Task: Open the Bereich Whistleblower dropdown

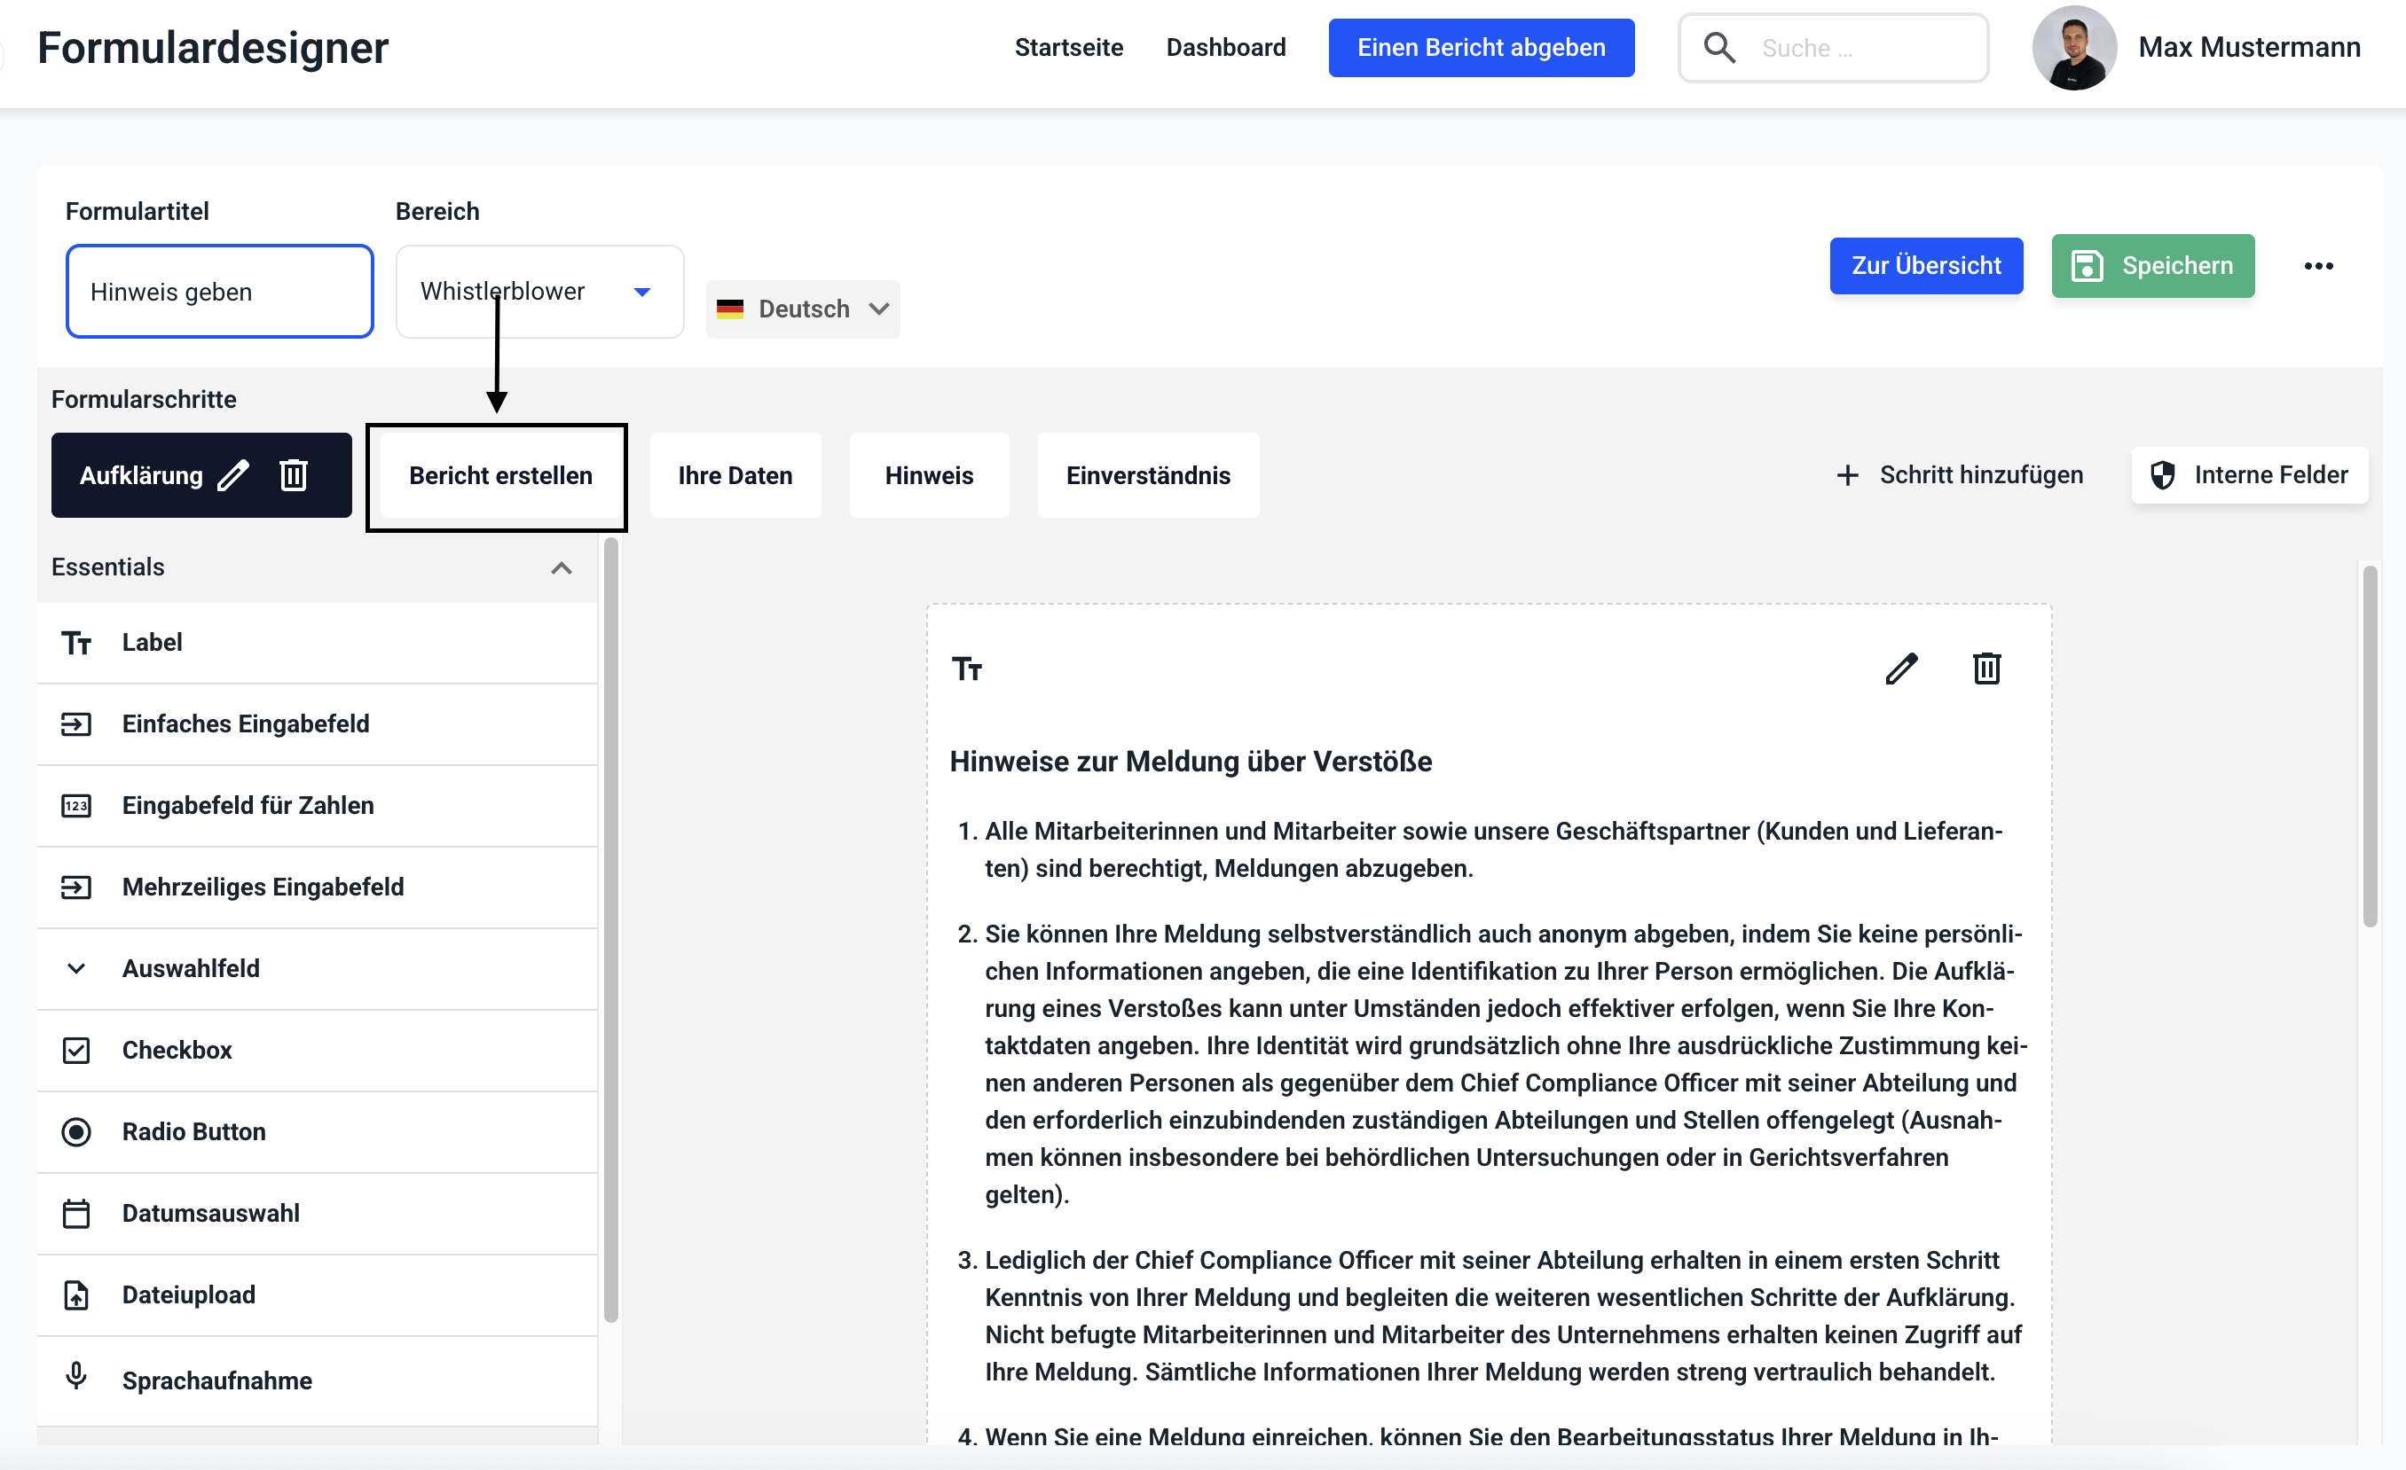Action: (x=539, y=291)
